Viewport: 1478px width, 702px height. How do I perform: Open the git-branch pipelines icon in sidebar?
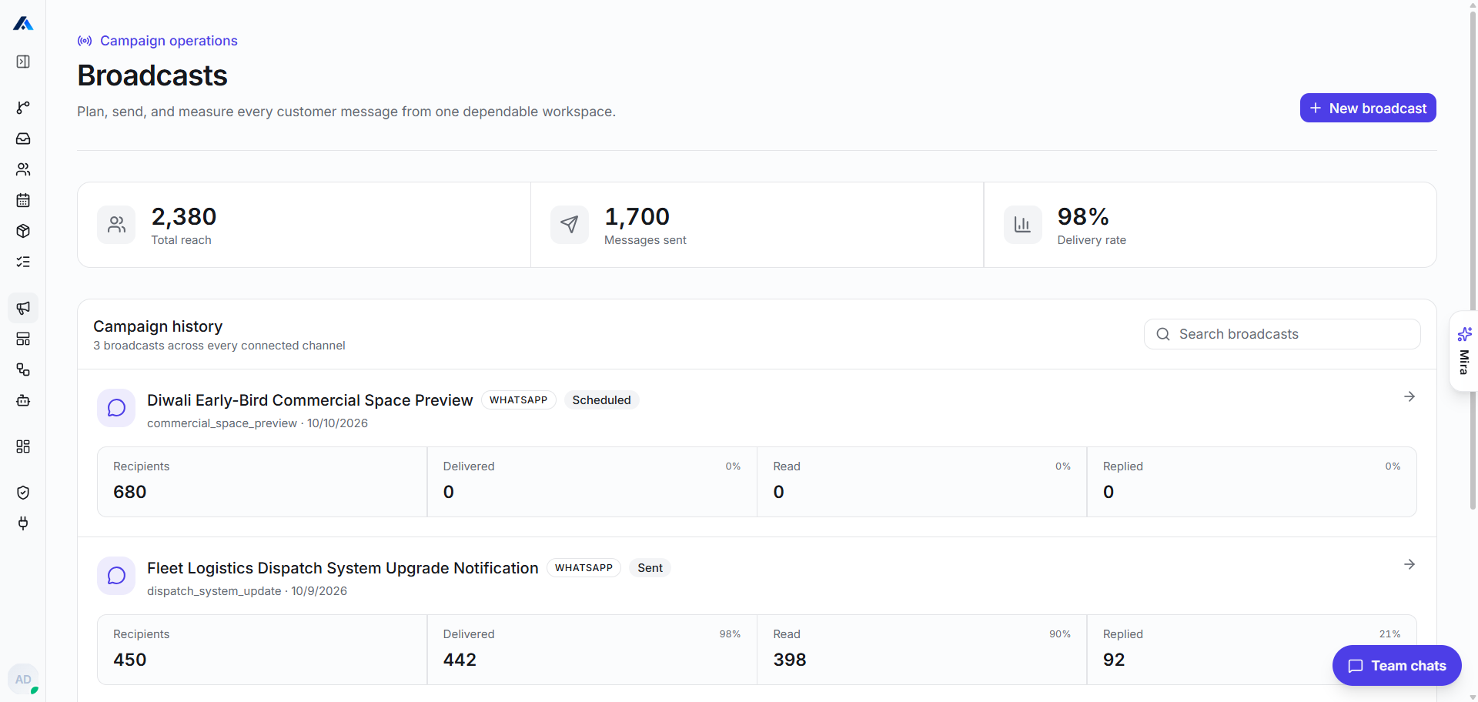coord(23,108)
